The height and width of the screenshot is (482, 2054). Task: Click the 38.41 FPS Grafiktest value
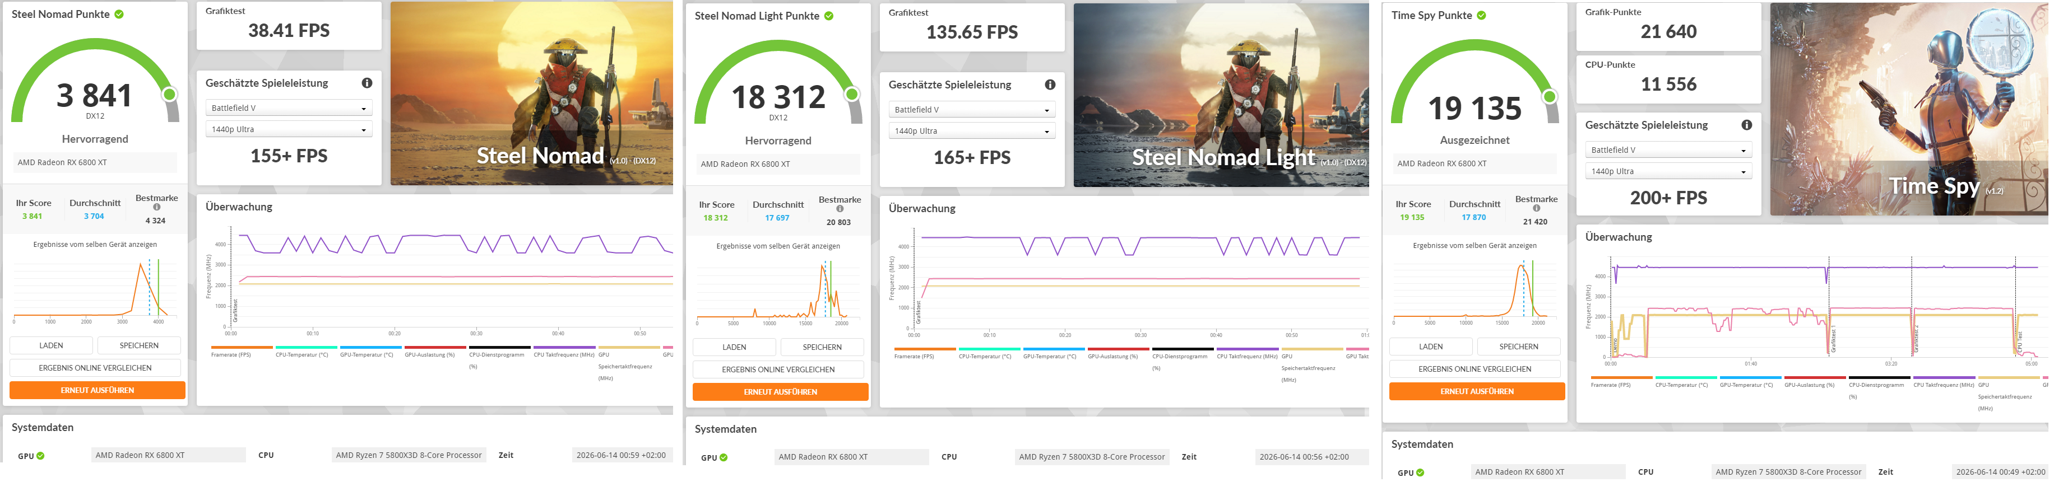click(x=289, y=31)
